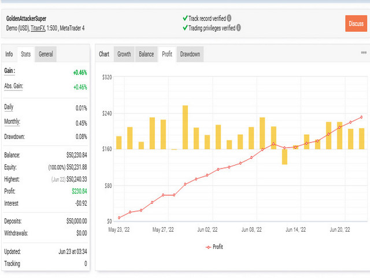Open the TitanFX broker link
The image size is (370, 278).
(38, 28)
